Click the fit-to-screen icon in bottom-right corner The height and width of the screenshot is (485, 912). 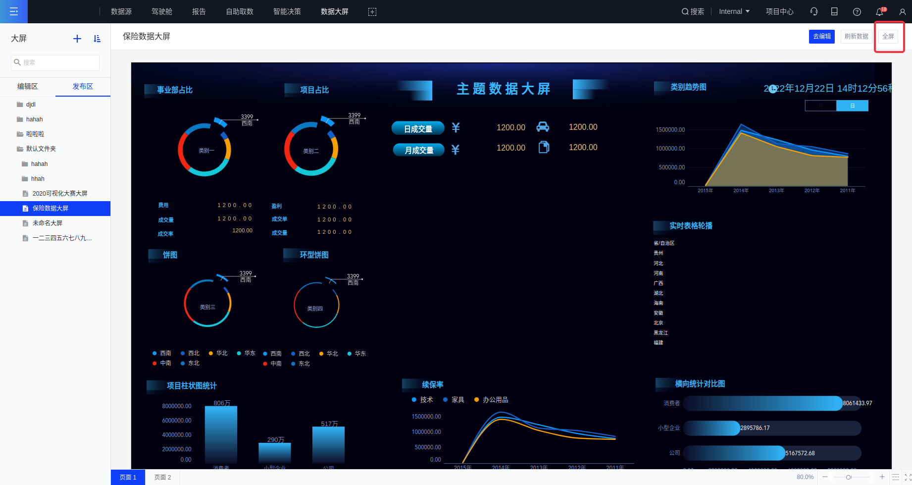[x=908, y=477]
